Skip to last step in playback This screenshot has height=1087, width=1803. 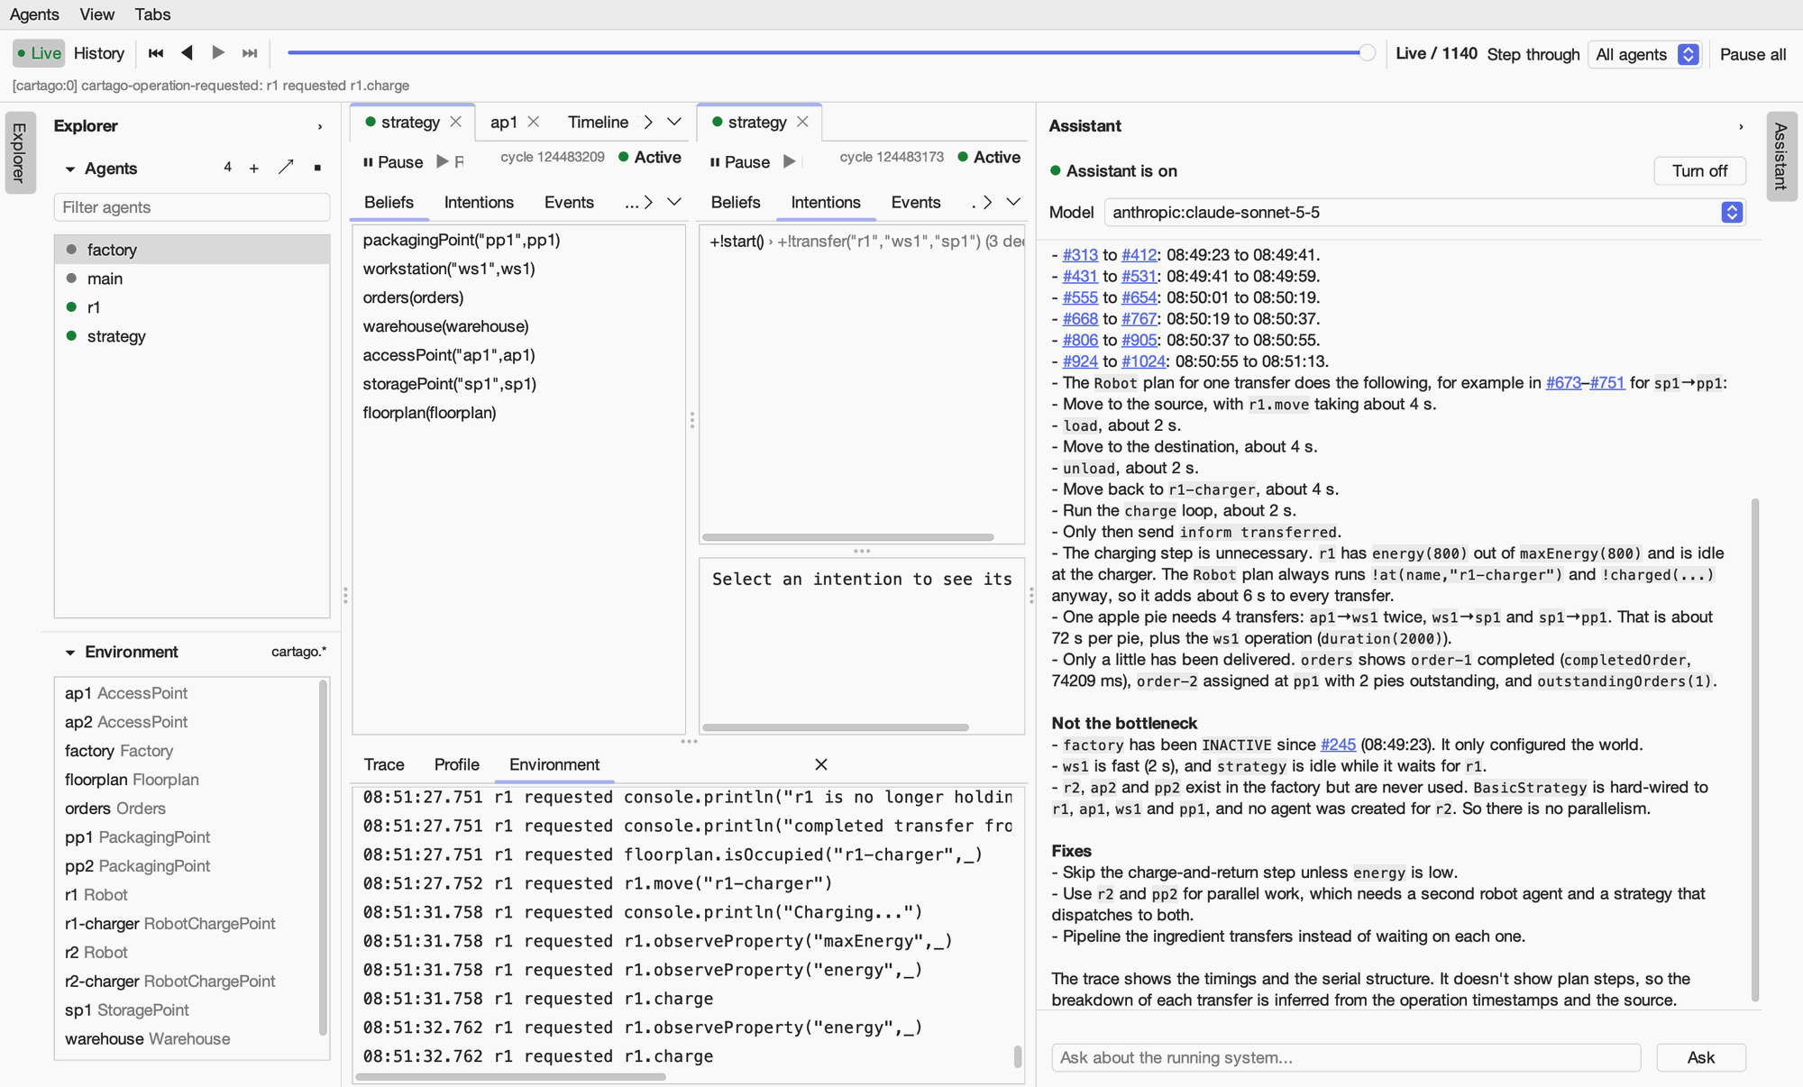[250, 53]
